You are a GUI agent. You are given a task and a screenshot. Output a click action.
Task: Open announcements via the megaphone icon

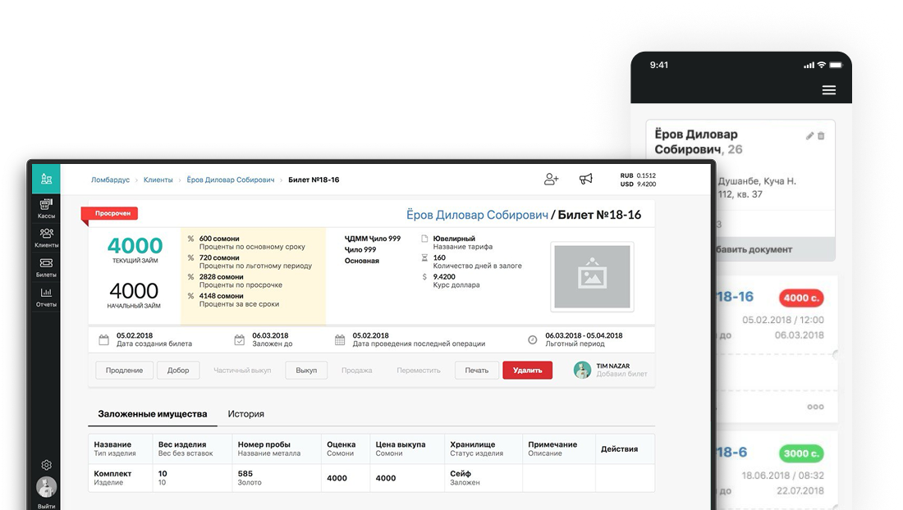pos(586,179)
